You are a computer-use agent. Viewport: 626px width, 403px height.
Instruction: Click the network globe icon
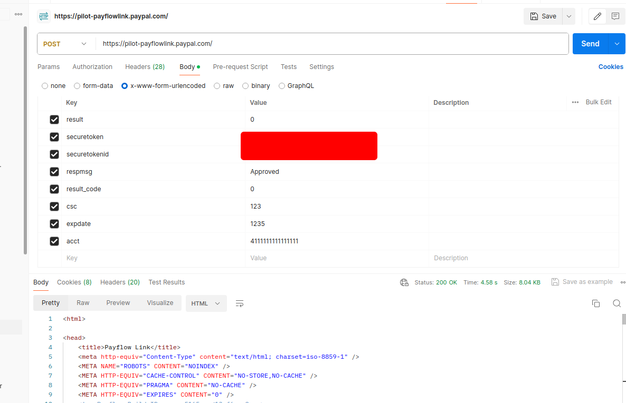tap(404, 282)
